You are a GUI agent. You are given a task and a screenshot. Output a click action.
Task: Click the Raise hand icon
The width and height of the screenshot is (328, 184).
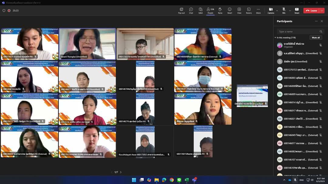[220, 10]
